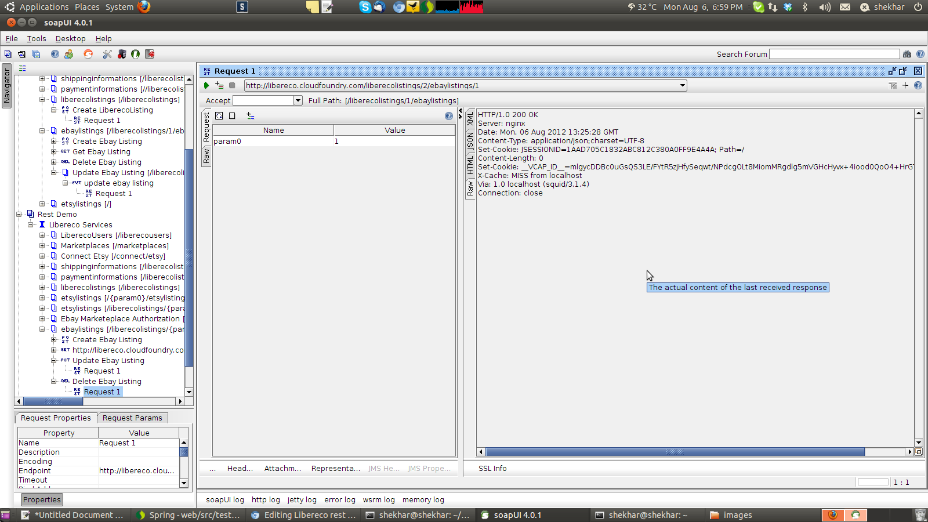
Task: Click the green submit request play button
Action: click(206, 85)
